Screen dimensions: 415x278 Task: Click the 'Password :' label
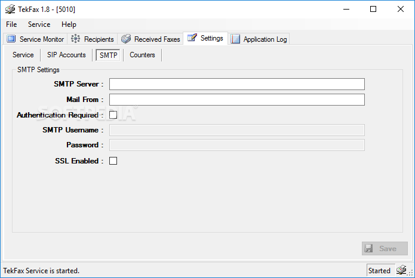point(85,145)
